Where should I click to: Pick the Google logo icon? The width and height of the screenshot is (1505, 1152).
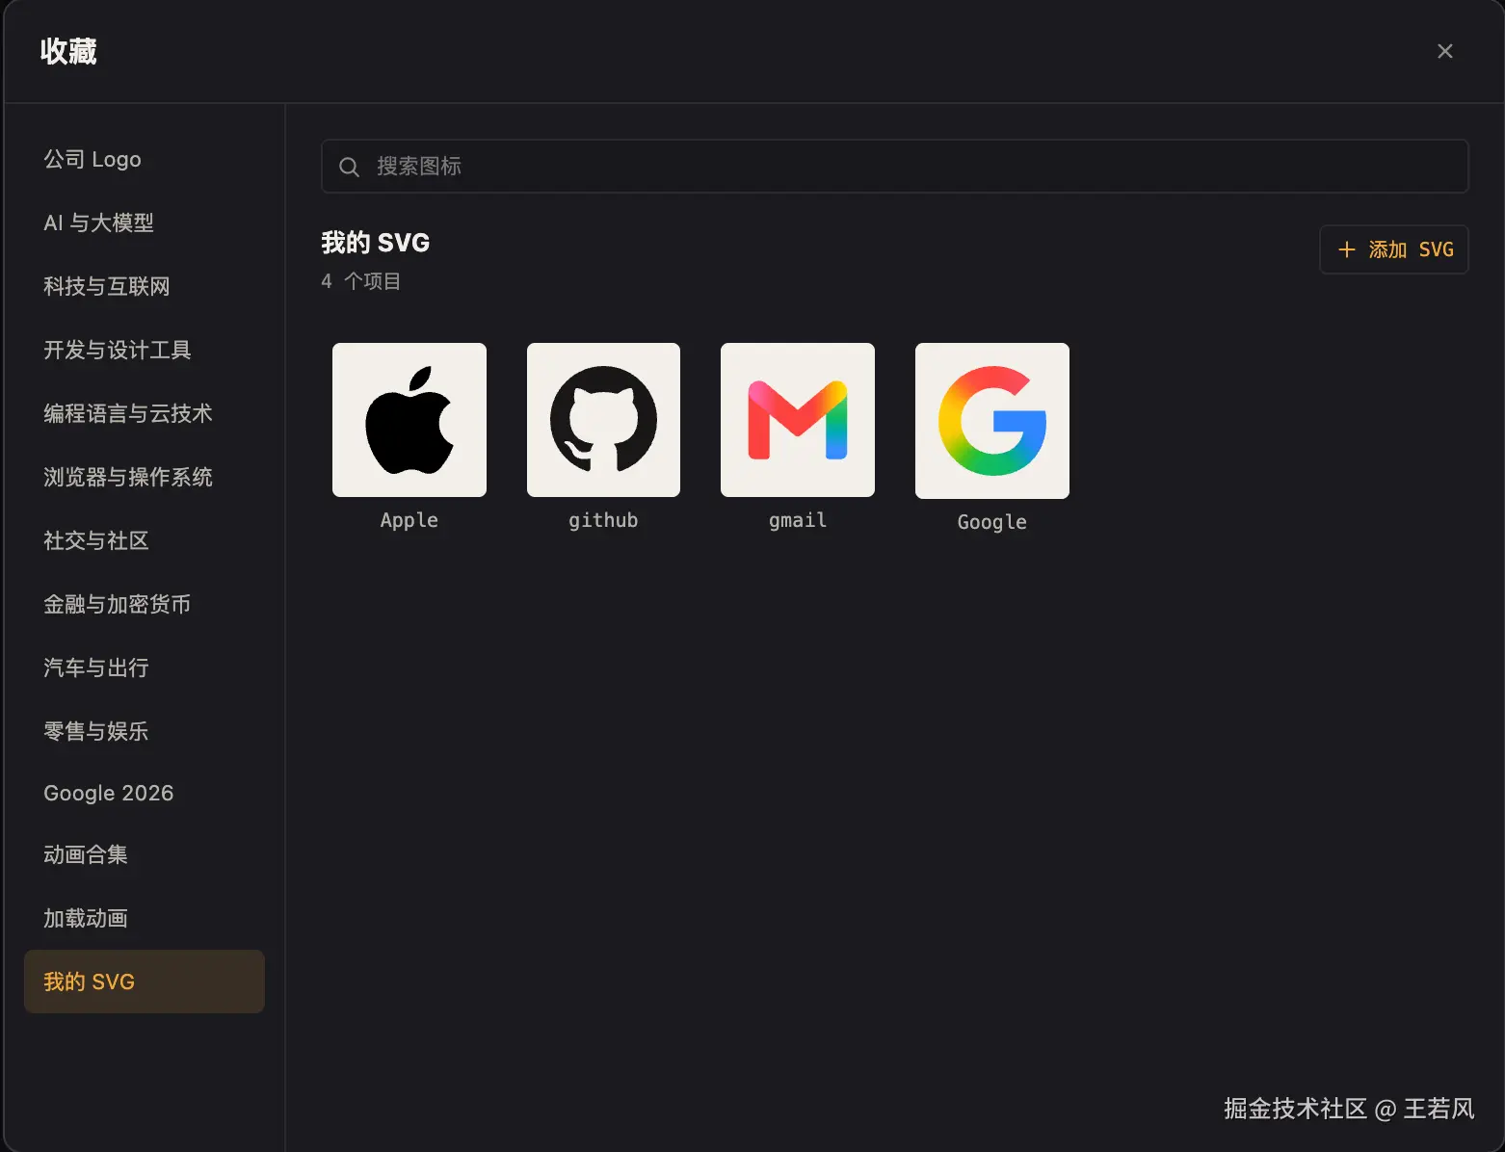coord(992,421)
